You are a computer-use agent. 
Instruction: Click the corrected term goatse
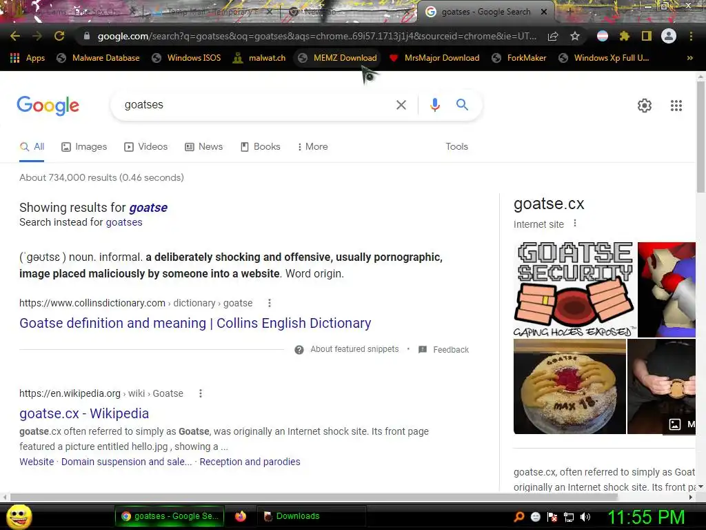click(148, 208)
